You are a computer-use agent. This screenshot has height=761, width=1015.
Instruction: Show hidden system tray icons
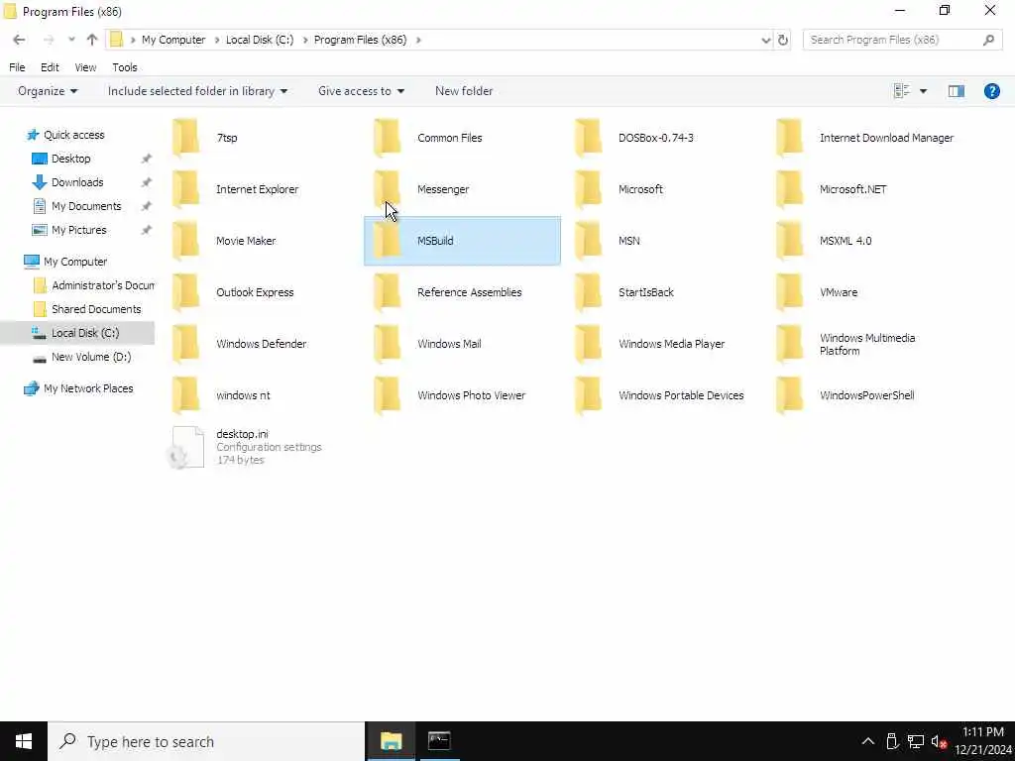(868, 741)
